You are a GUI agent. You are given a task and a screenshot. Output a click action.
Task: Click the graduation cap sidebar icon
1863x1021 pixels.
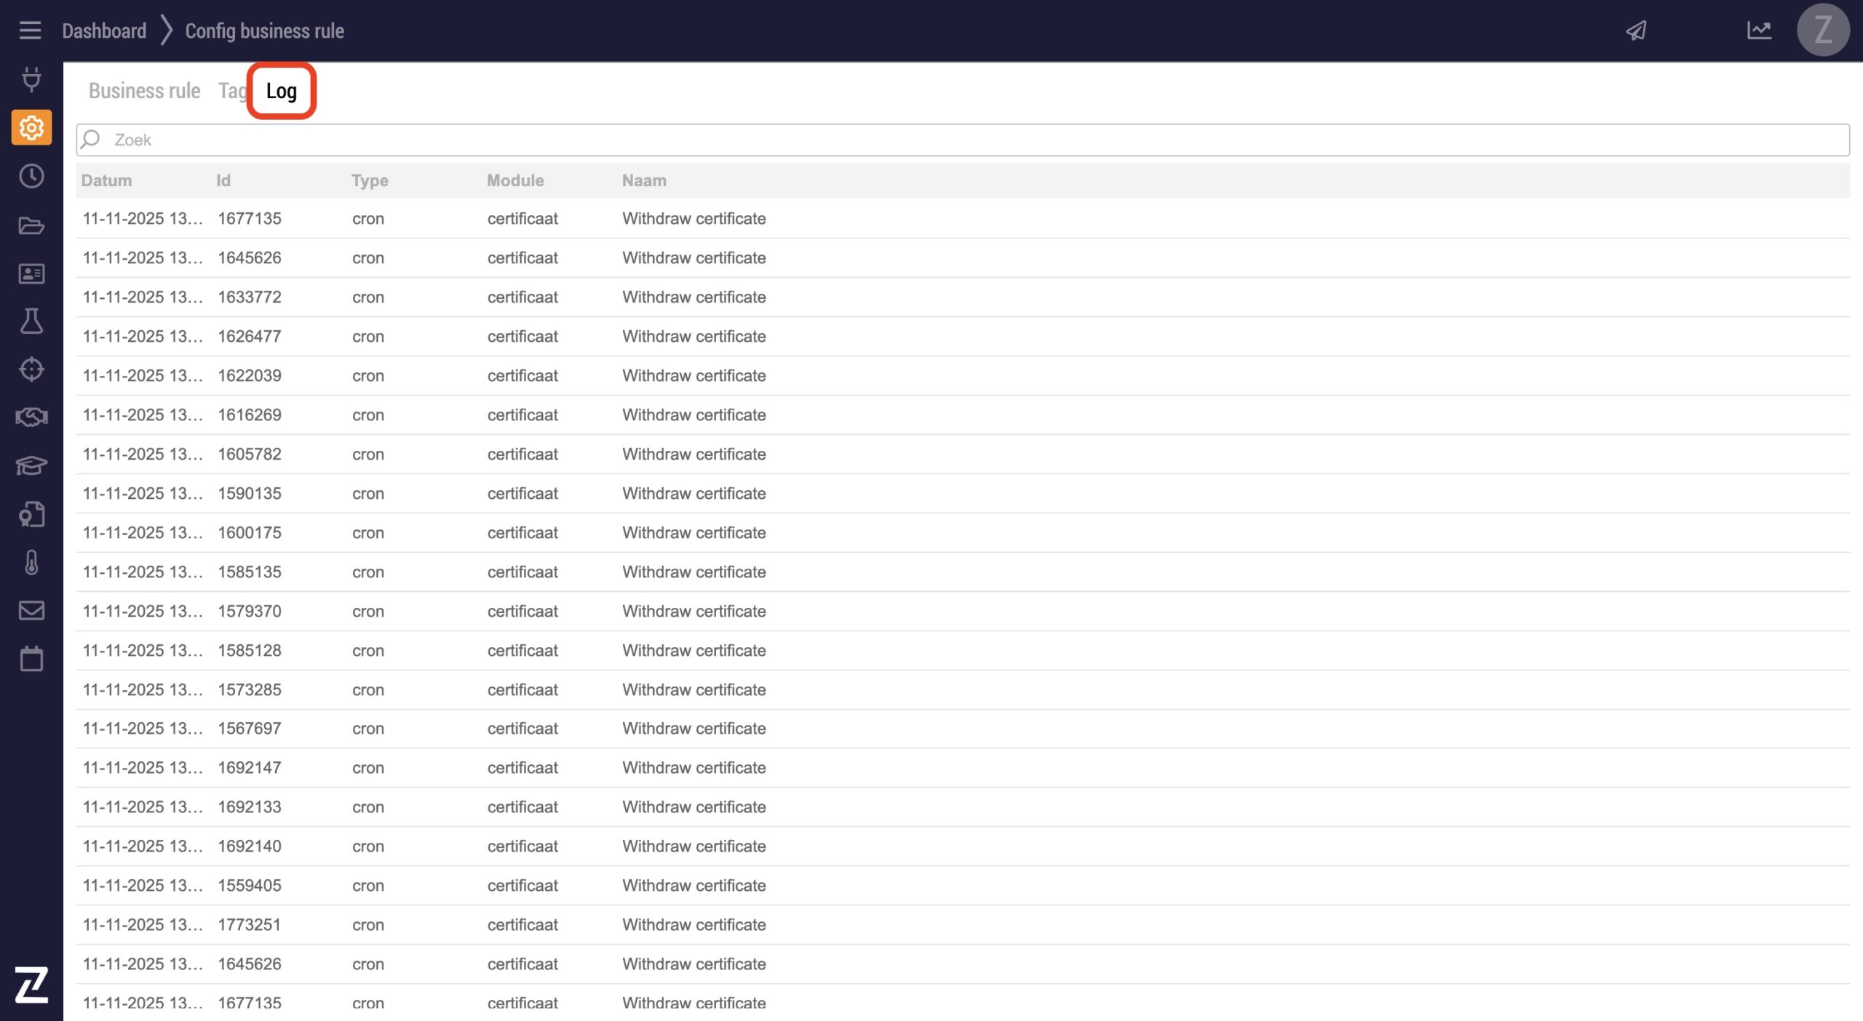(31, 465)
